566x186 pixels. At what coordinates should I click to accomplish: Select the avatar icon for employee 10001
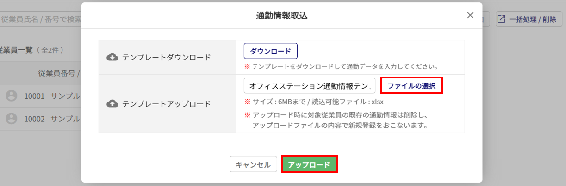12,96
